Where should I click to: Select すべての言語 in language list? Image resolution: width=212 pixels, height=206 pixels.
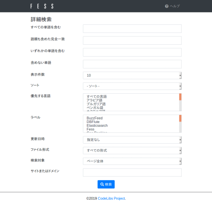pos(97,96)
